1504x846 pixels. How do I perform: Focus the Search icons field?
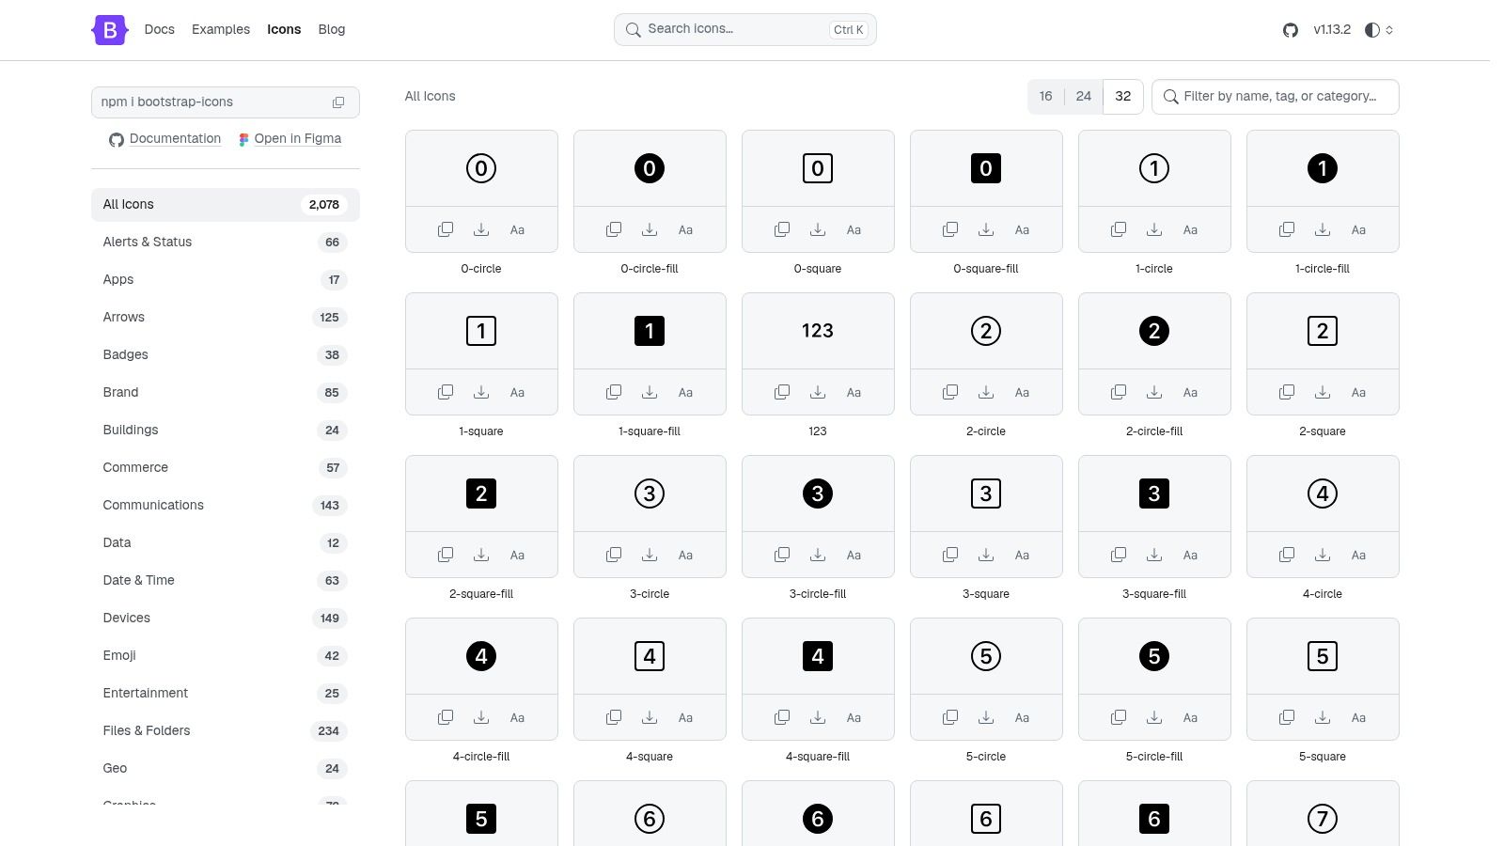(745, 30)
